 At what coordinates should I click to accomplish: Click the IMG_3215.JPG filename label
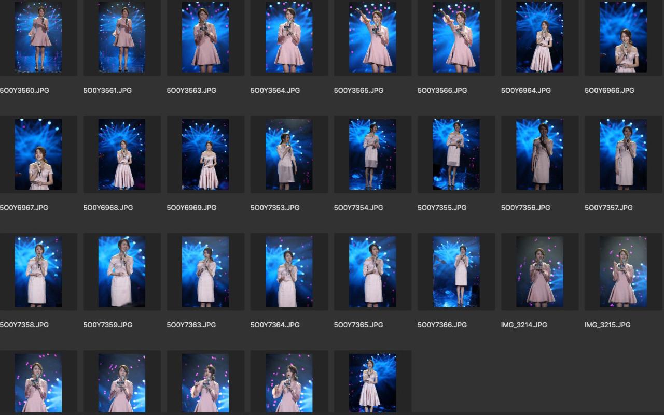click(607, 325)
